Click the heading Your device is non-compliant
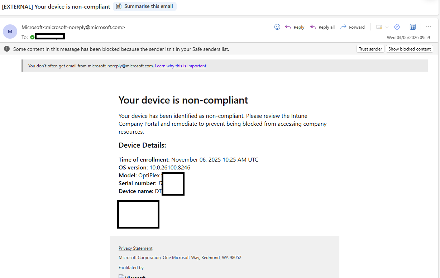Screen dimensions: 440x278 [183, 100]
